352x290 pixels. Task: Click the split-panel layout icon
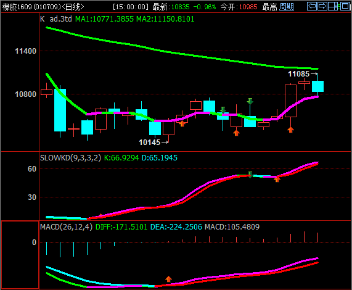(x=332, y=6)
